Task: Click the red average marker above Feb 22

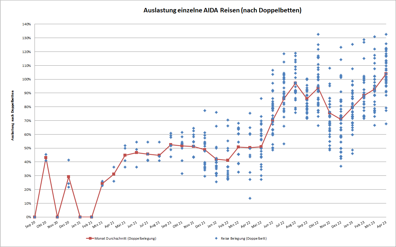Action: pyautogui.click(x=227, y=160)
